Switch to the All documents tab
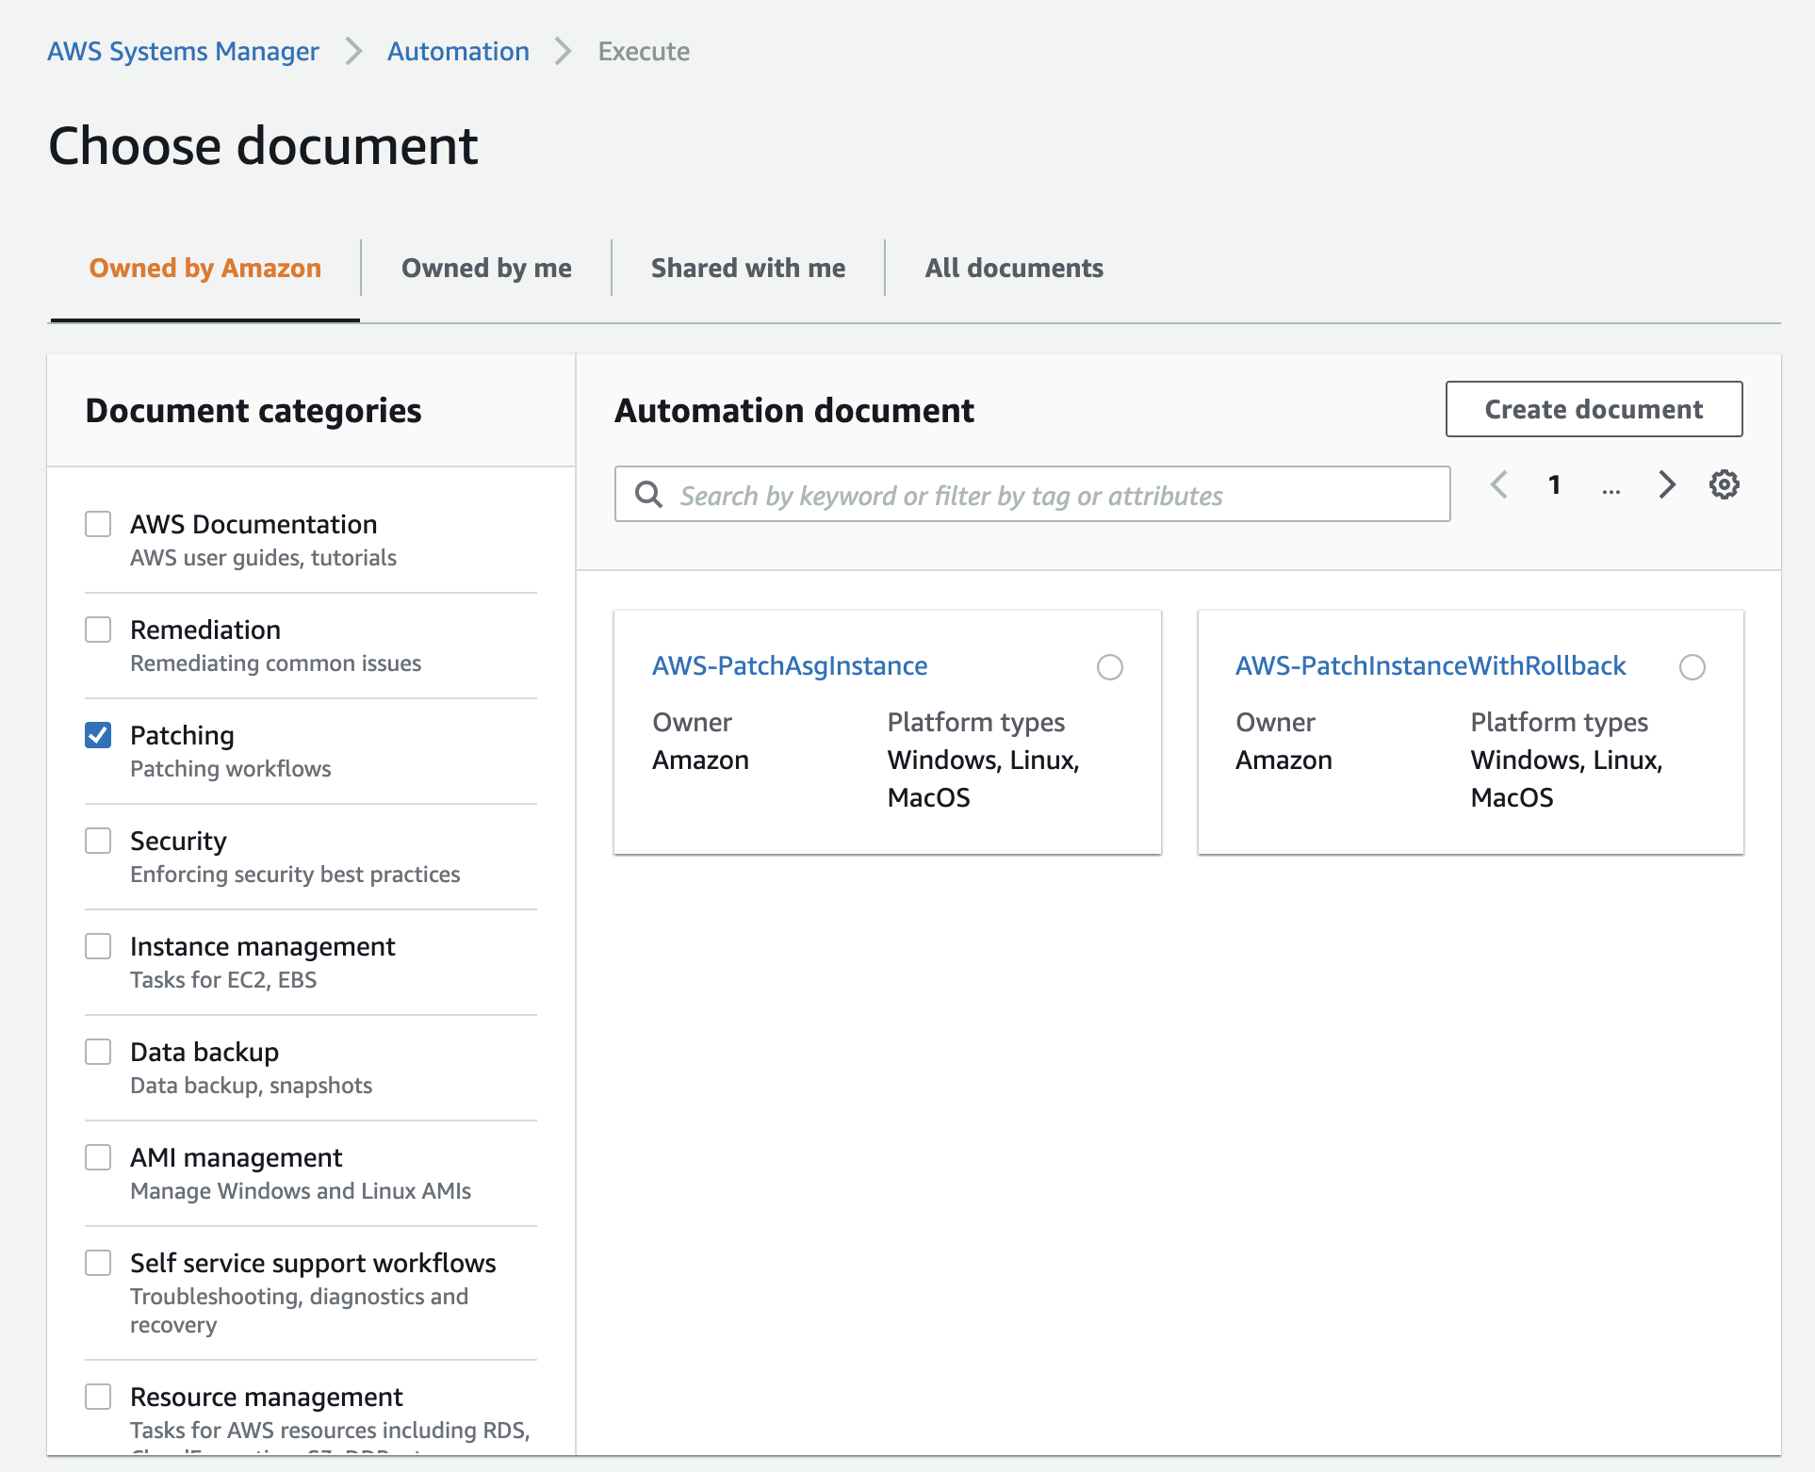The width and height of the screenshot is (1815, 1472). (x=1014, y=269)
